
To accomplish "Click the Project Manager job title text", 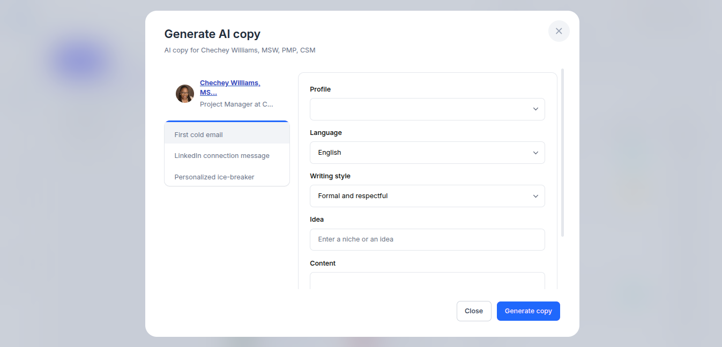I will [236, 104].
